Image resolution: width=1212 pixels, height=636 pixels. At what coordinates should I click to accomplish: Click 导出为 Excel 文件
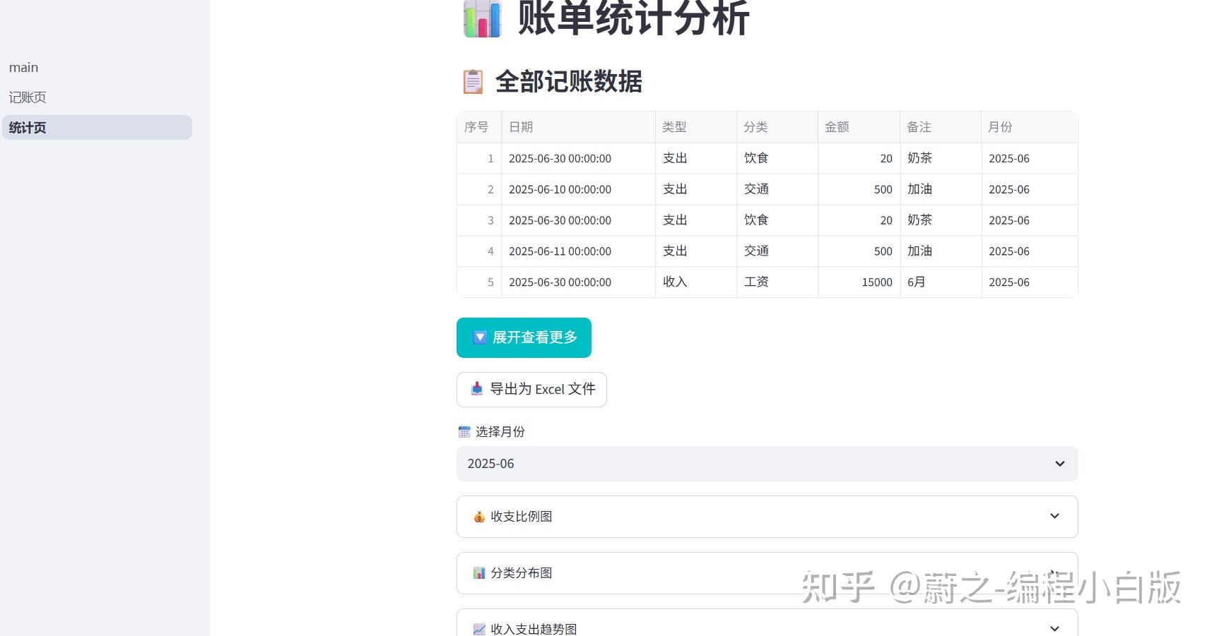click(x=531, y=389)
